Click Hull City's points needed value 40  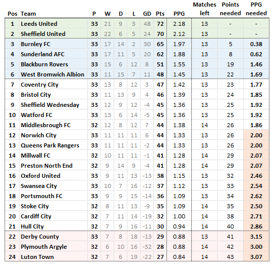click(230, 226)
